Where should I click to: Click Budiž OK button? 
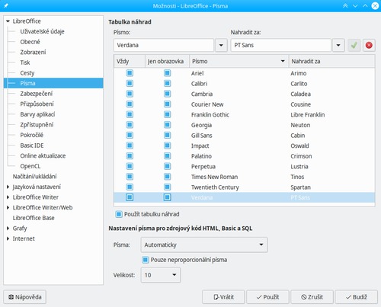[357, 297]
